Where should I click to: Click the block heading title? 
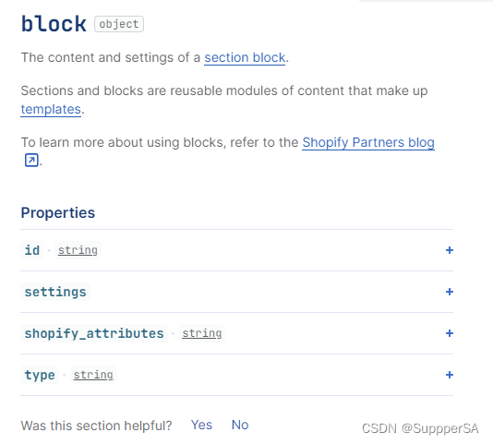pos(54,24)
